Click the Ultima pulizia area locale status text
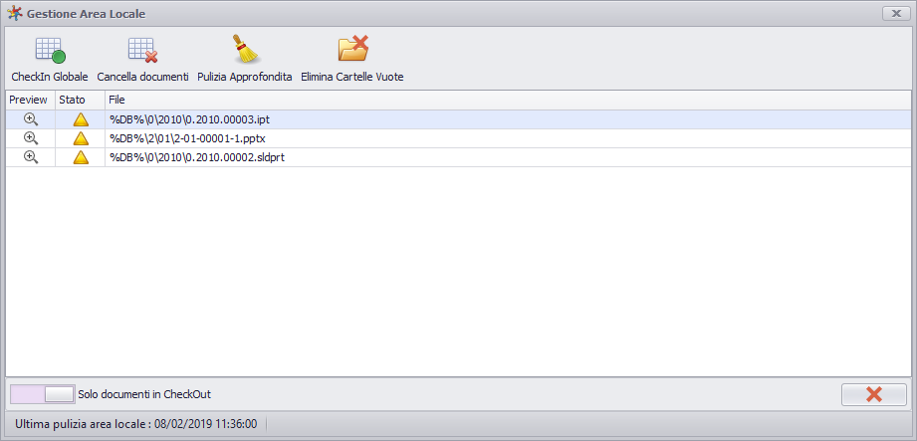The width and height of the screenshot is (917, 441). (135, 424)
